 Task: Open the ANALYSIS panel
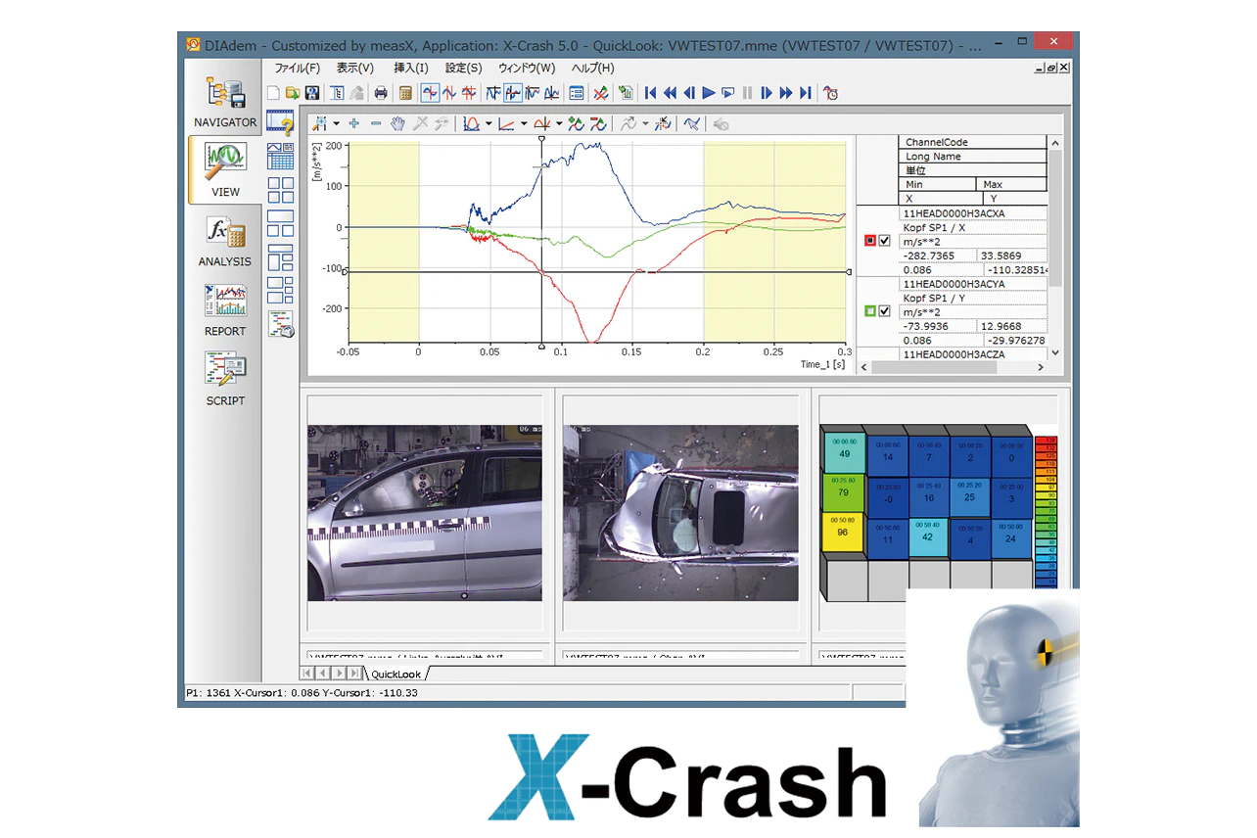click(225, 240)
